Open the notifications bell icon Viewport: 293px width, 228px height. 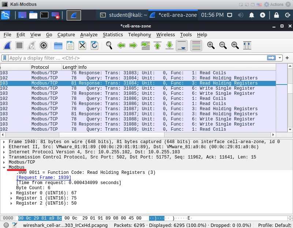[x=252, y=15]
